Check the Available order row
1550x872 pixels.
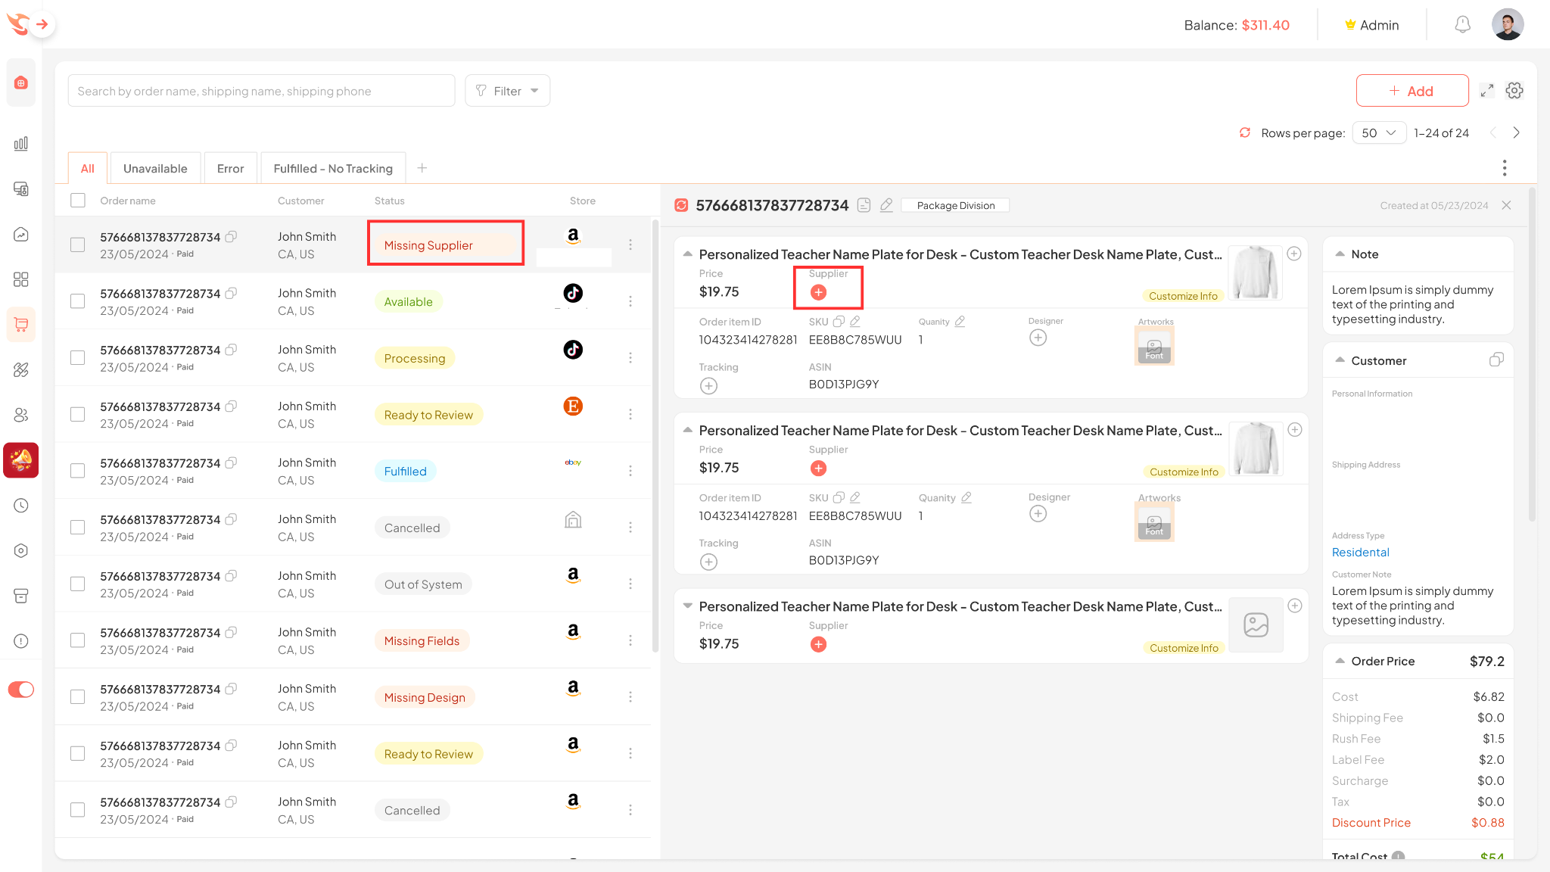point(78,301)
